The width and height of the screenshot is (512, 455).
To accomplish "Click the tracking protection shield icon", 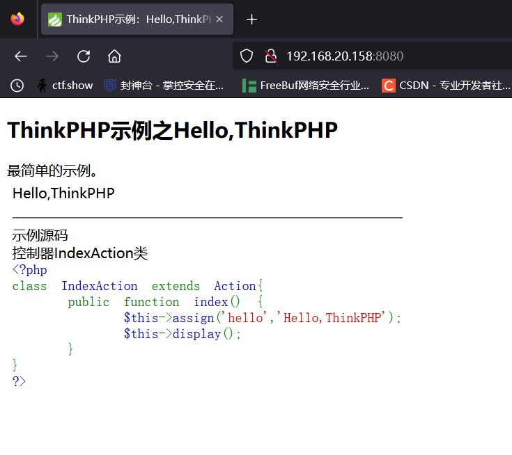I will click(247, 56).
